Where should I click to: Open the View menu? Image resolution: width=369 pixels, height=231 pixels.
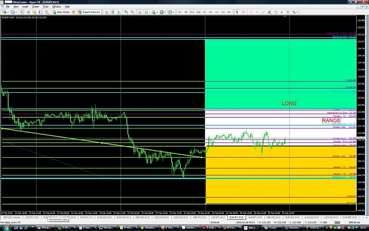tap(16, 6)
